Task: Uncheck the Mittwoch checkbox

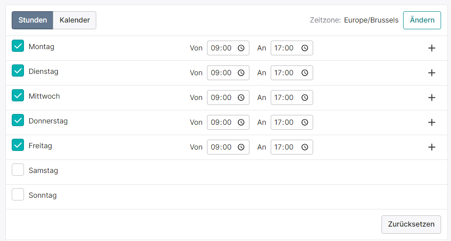Action: tap(18, 95)
